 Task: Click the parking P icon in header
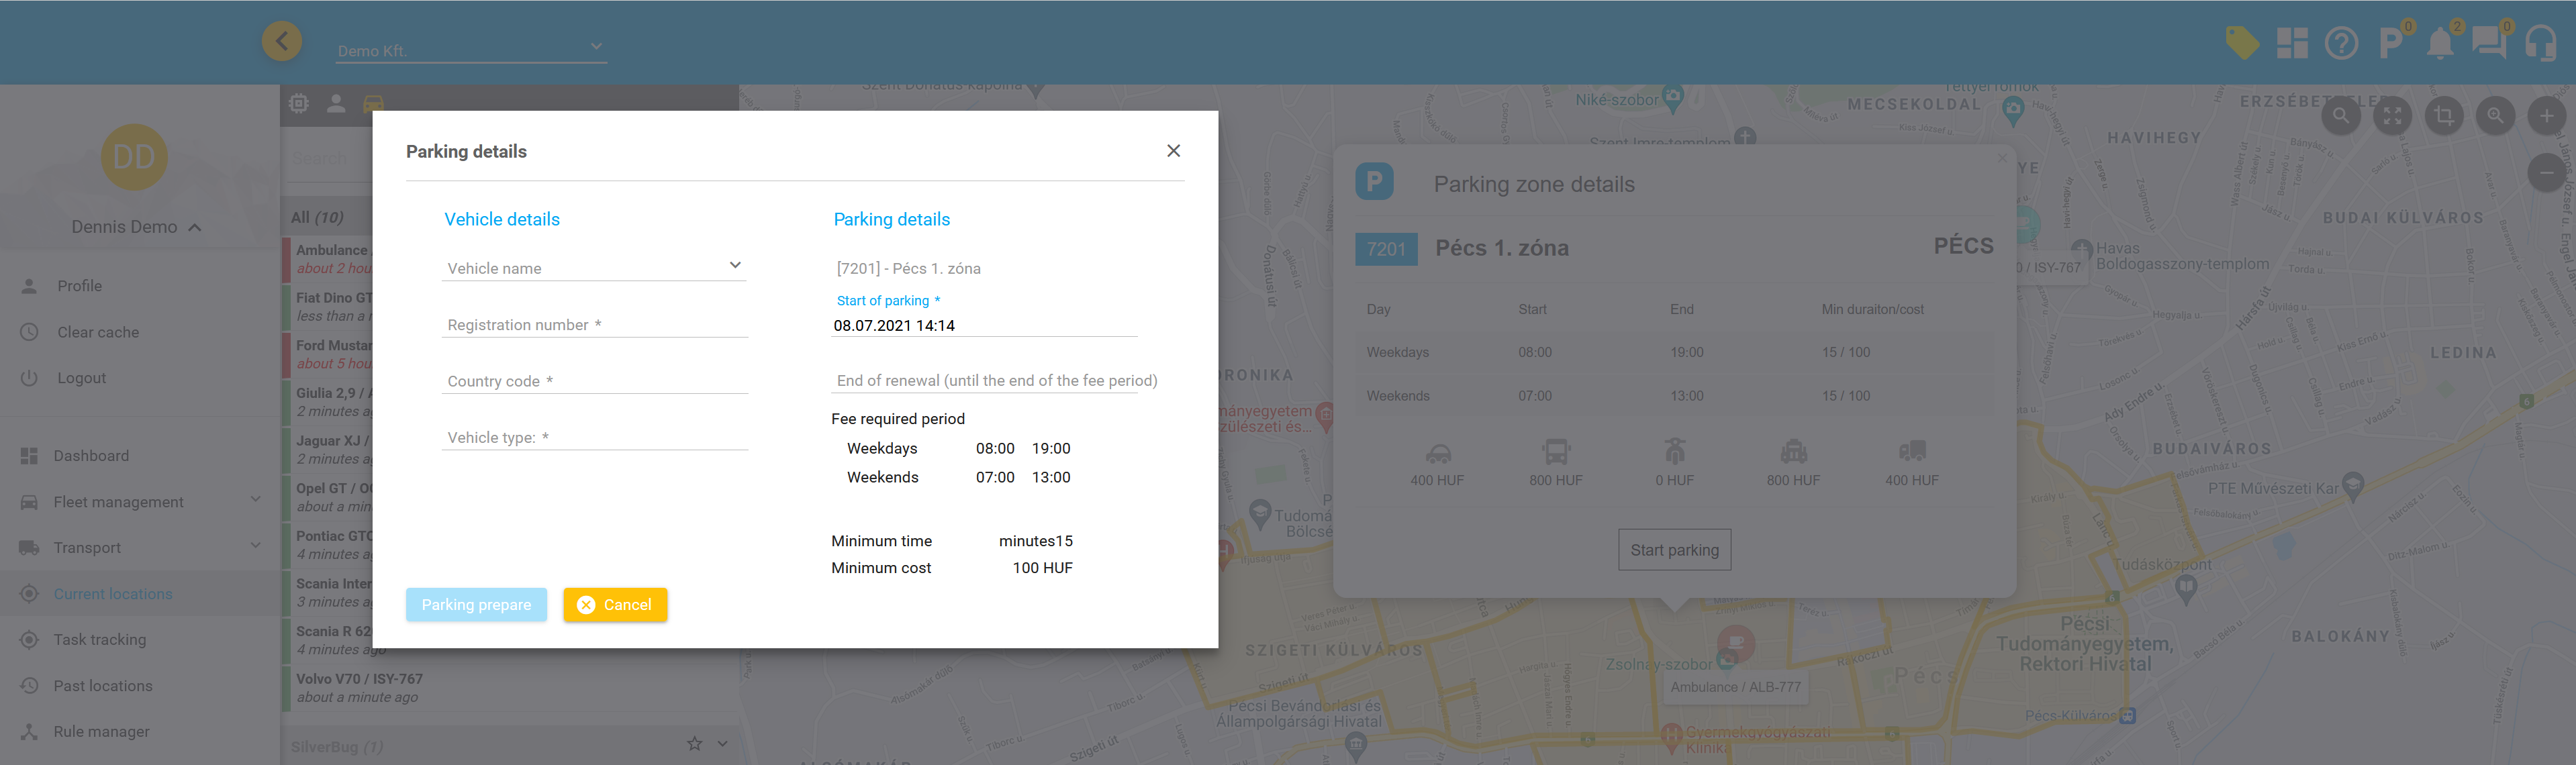click(2390, 44)
